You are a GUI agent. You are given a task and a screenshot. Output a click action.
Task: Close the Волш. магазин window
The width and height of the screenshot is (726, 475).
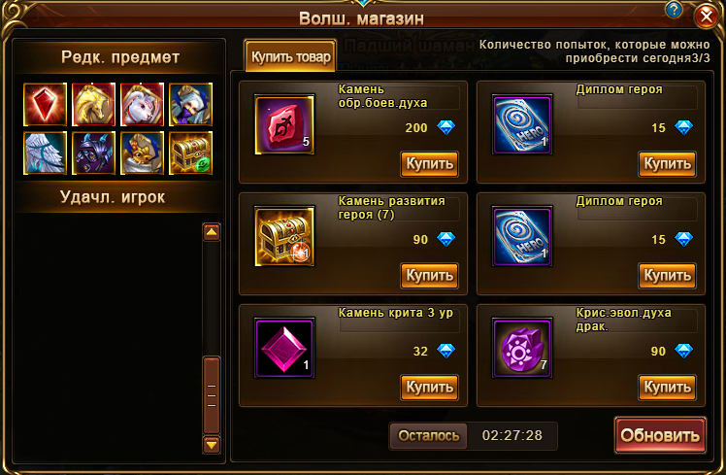(707, 17)
